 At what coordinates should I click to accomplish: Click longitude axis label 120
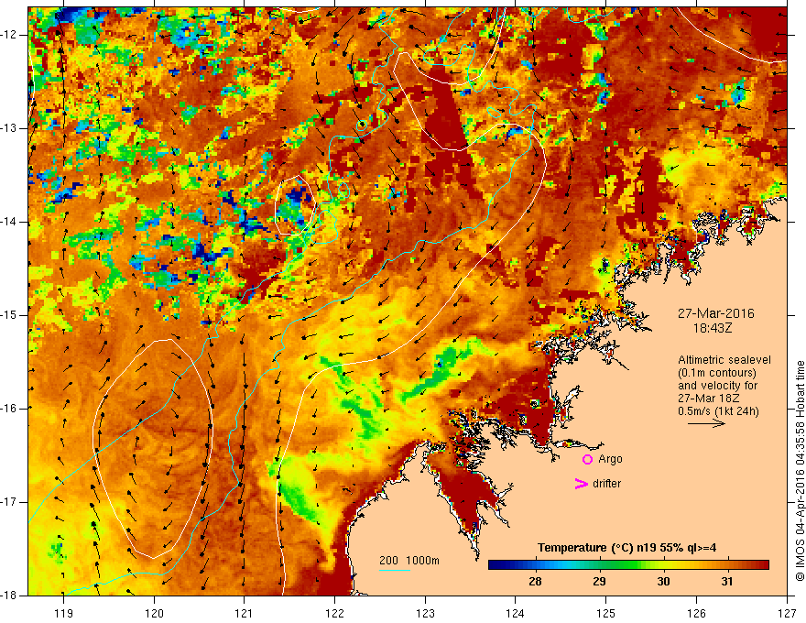coord(154,613)
